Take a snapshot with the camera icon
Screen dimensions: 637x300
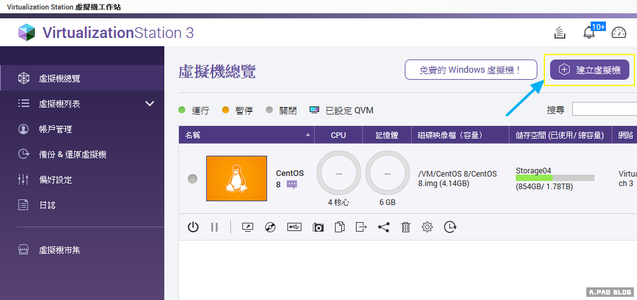coord(318,227)
